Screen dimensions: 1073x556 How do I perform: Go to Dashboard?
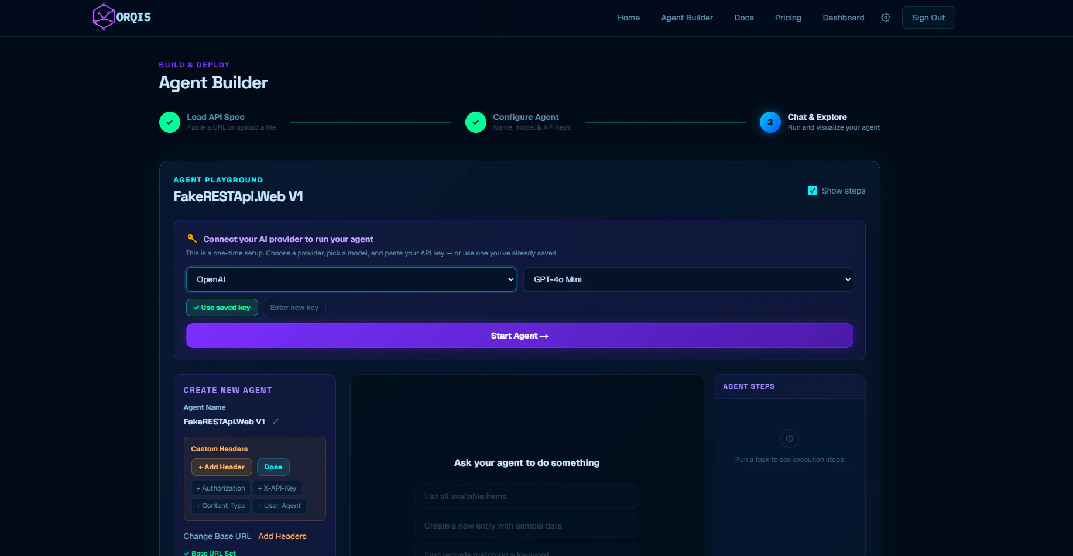(x=844, y=18)
